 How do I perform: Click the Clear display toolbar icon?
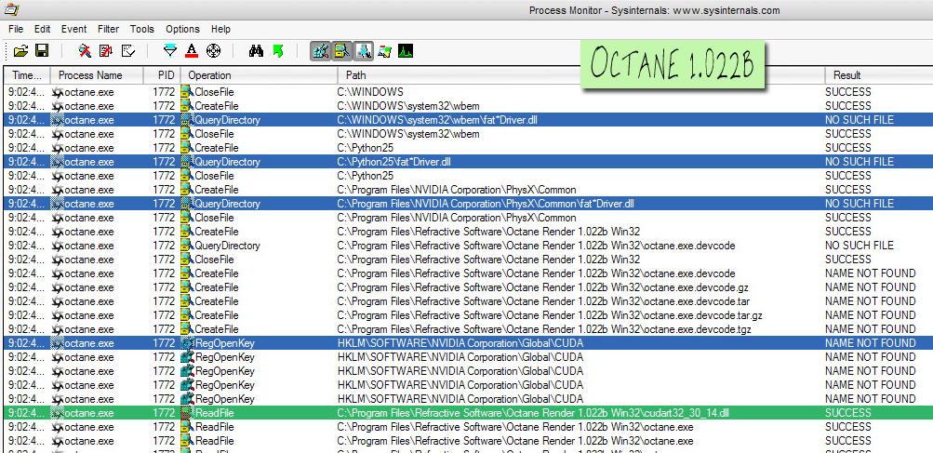(x=128, y=51)
